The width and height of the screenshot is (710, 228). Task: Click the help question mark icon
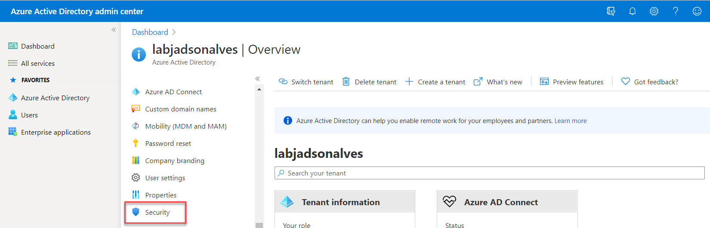coord(675,11)
